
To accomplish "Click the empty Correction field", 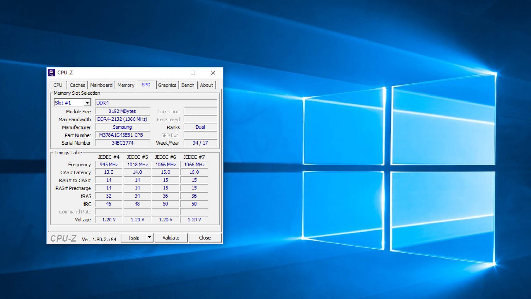I will click(x=200, y=111).
